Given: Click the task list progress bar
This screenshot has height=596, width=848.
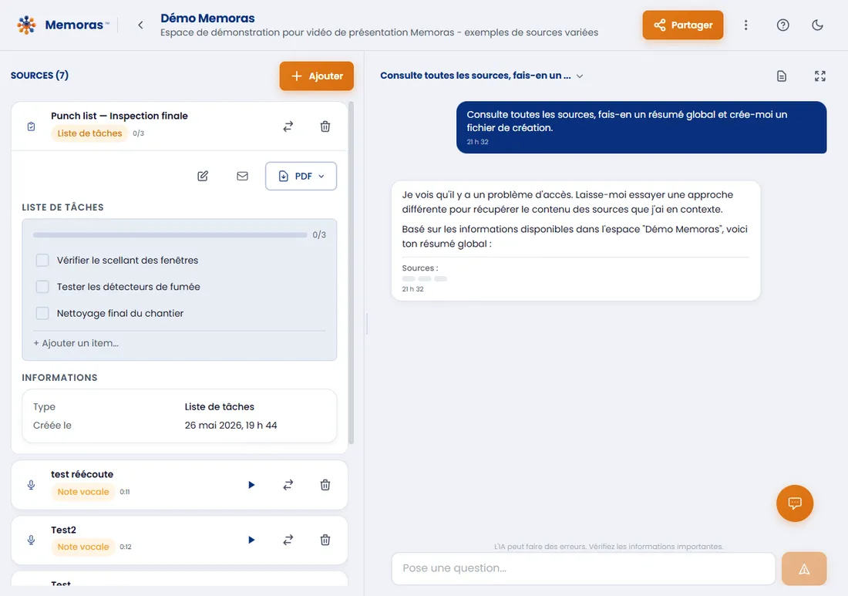Looking at the screenshot, I should click(x=170, y=234).
